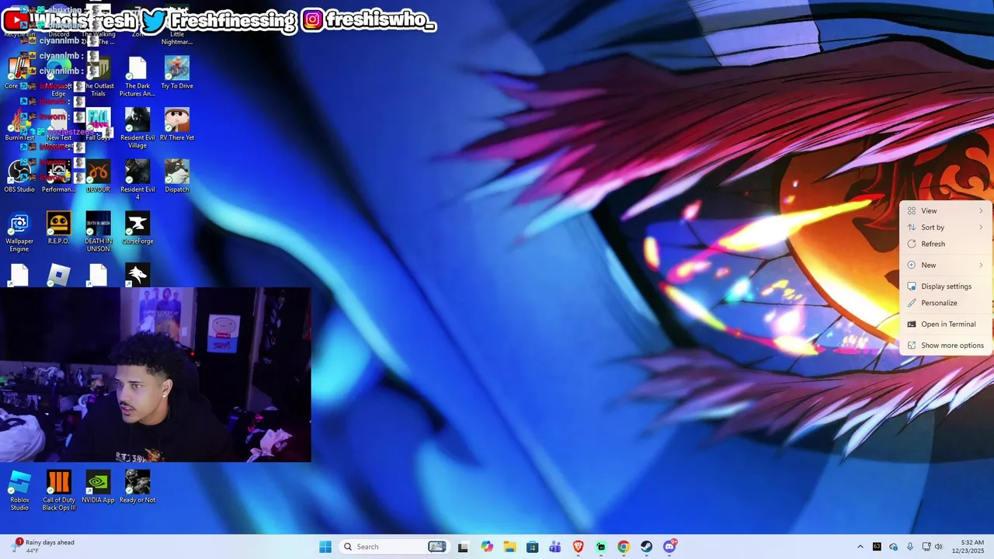Click Show more options menu entry
This screenshot has height=559, width=994.
click(x=946, y=345)
